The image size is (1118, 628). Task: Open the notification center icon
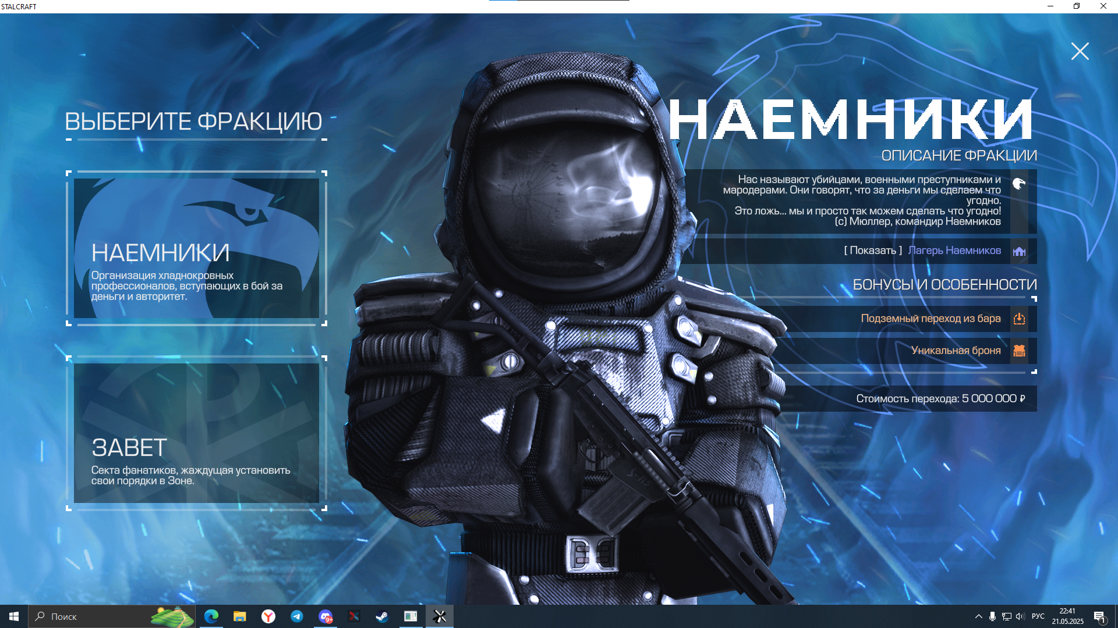1099,616
